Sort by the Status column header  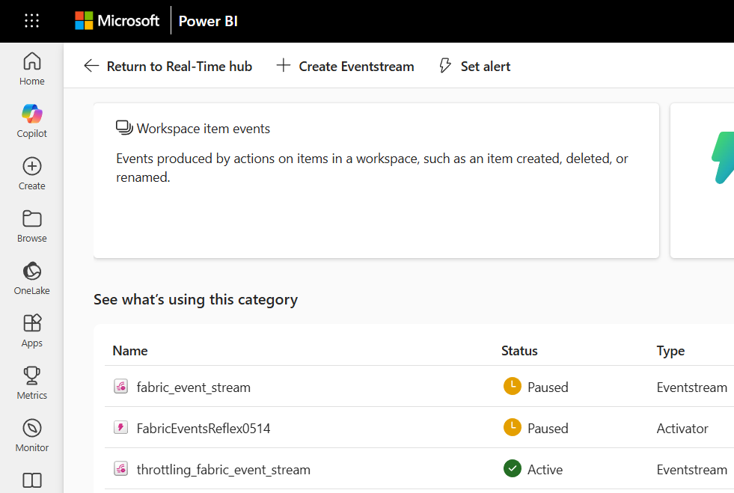[519, 350]
